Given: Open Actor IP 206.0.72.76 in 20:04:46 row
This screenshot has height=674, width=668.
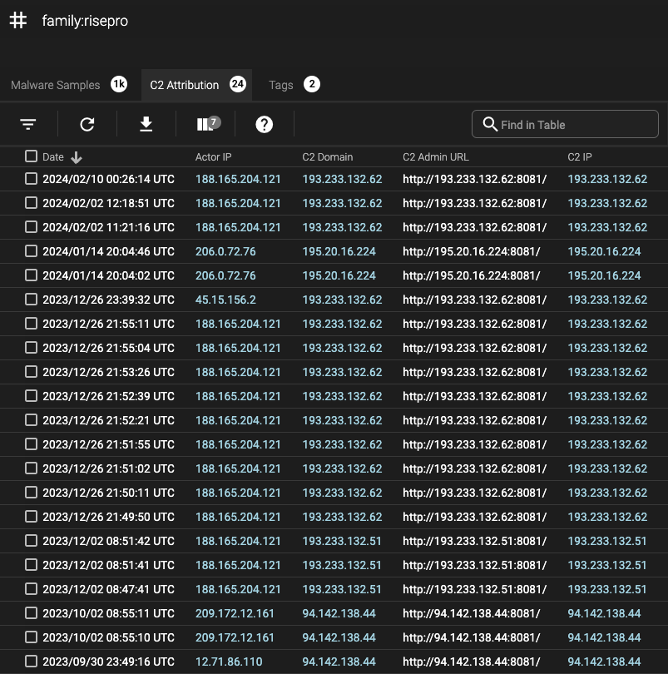Looking at the screenshot, I should point(225,251).
